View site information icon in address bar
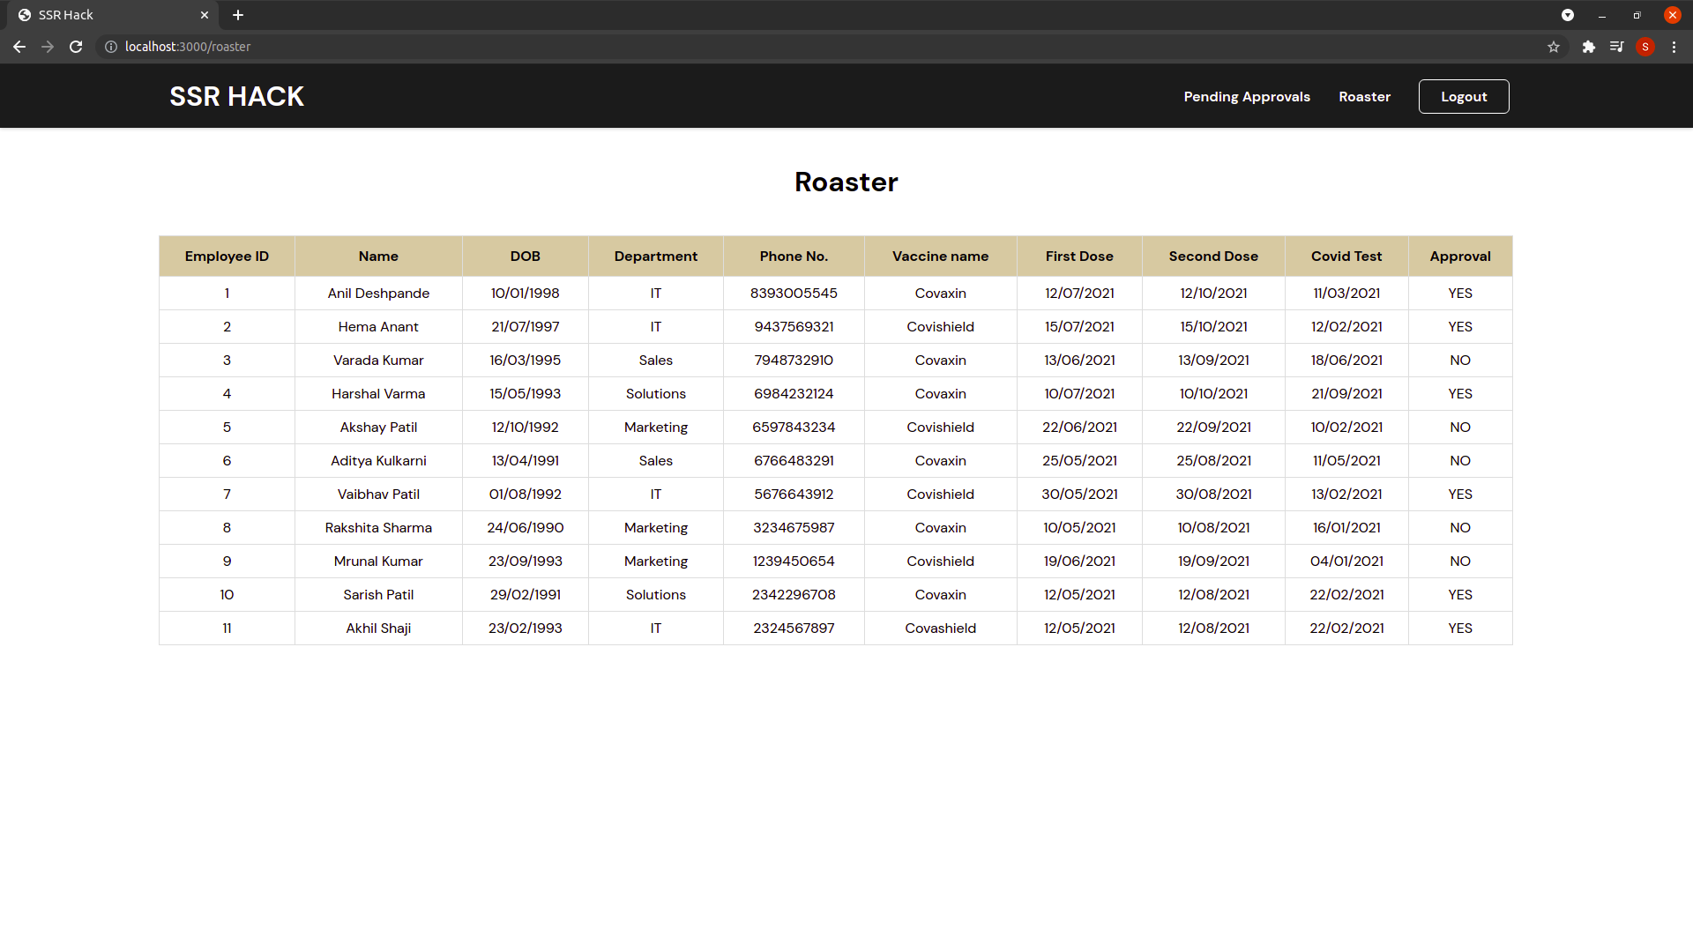Screen dimensions: 1693x952 pyautogui.click(x=111, y=47)
